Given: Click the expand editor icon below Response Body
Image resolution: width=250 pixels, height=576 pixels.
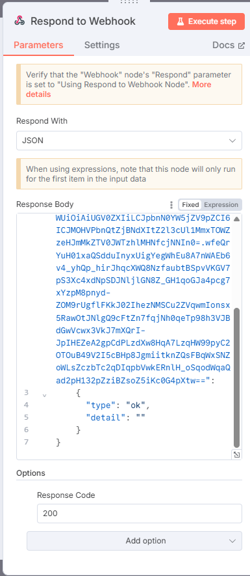Looking at the screenshot, I should [237, 455].
